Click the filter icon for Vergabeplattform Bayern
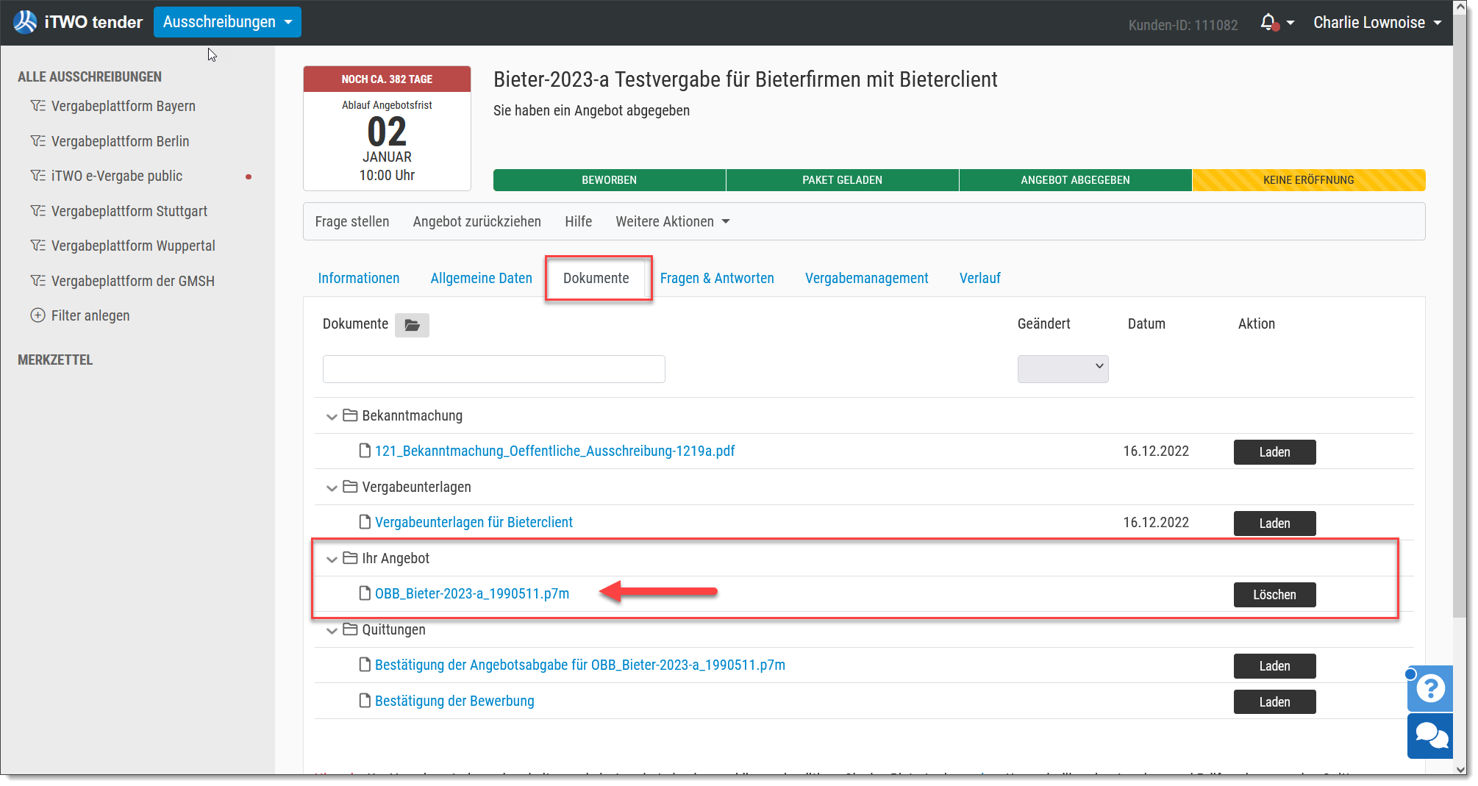This screenshot has width=1478, height=786. (38, 106)
